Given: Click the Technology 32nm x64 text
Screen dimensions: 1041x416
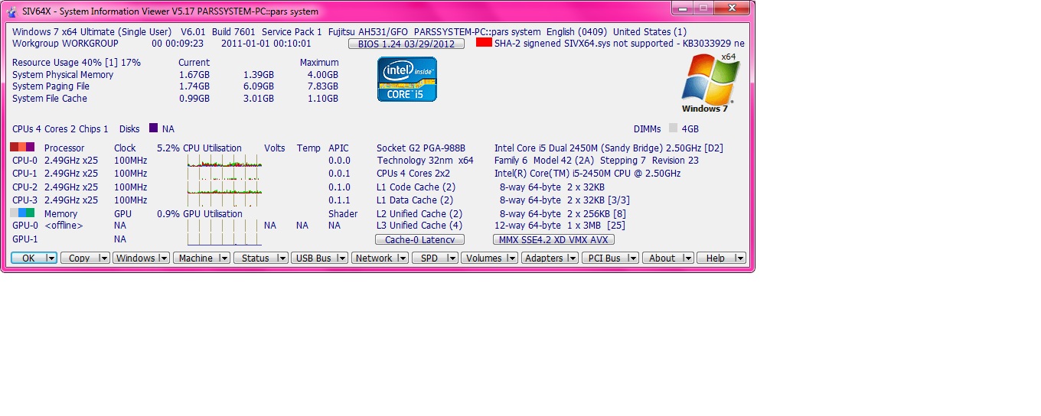Looking at the screenshot, I should point(425,161).
